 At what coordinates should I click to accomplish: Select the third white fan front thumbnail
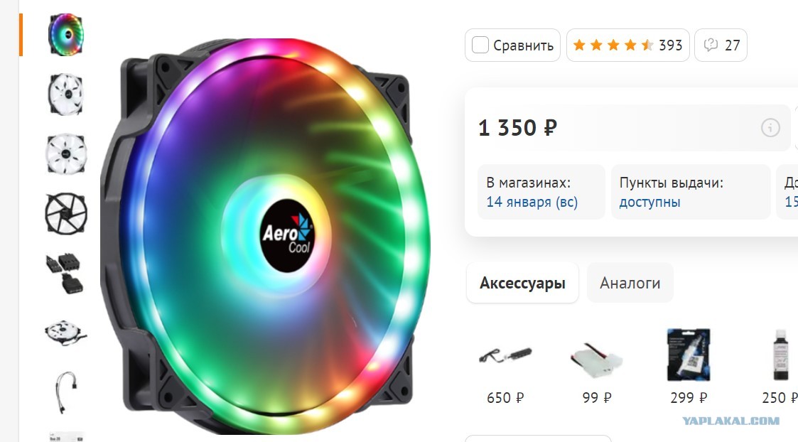65,153
